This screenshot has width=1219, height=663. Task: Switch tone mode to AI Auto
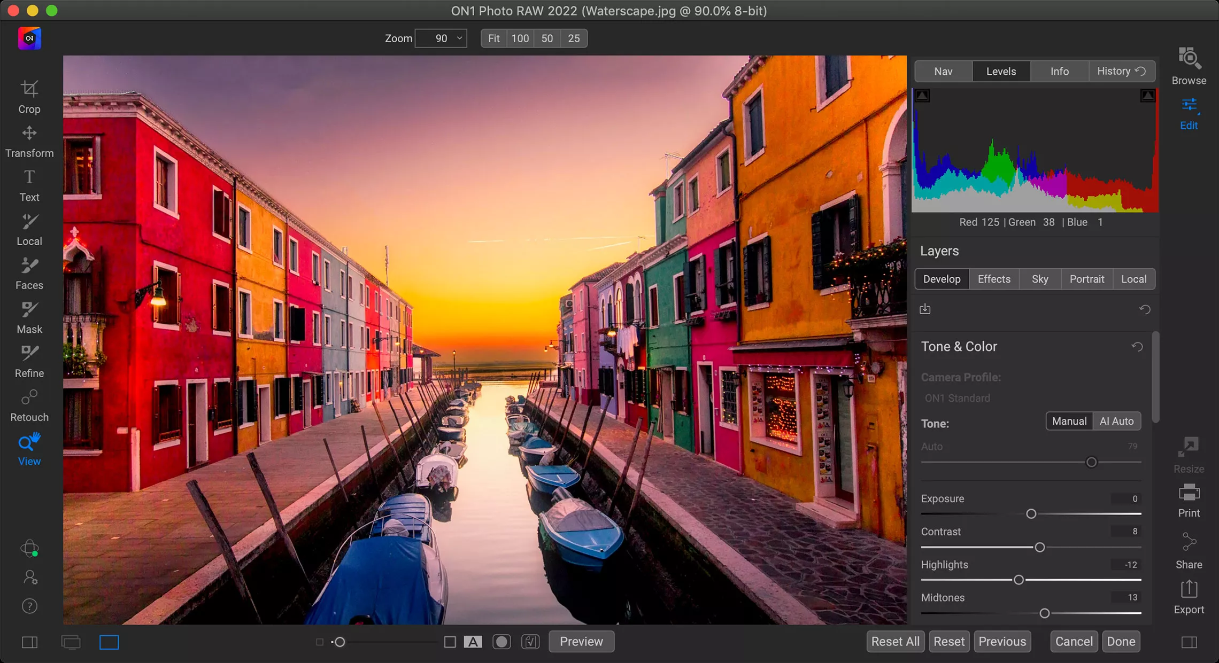1116,421
